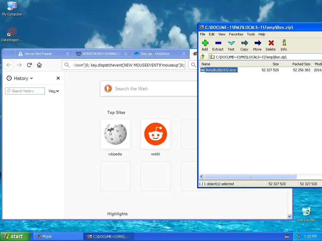Click the 7-Zip scrollbar left arrow
322x241 pixels.
point(202,176)
